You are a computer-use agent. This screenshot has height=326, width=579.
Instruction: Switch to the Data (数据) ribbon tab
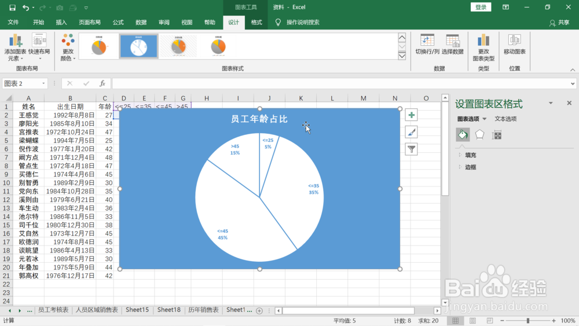(141, 22)
